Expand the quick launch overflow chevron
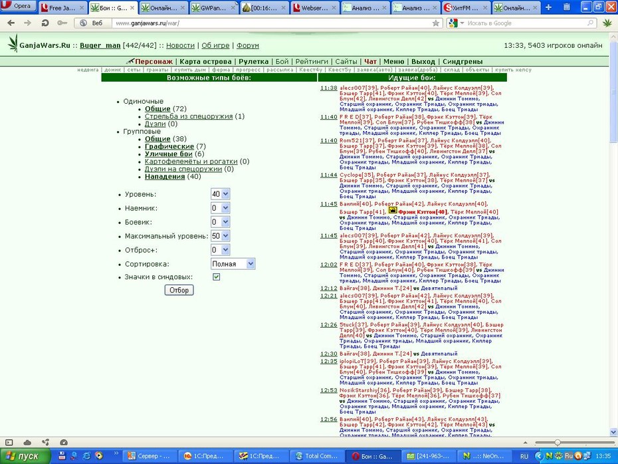This screenshot has width=618, height=464. coord(116,453)
